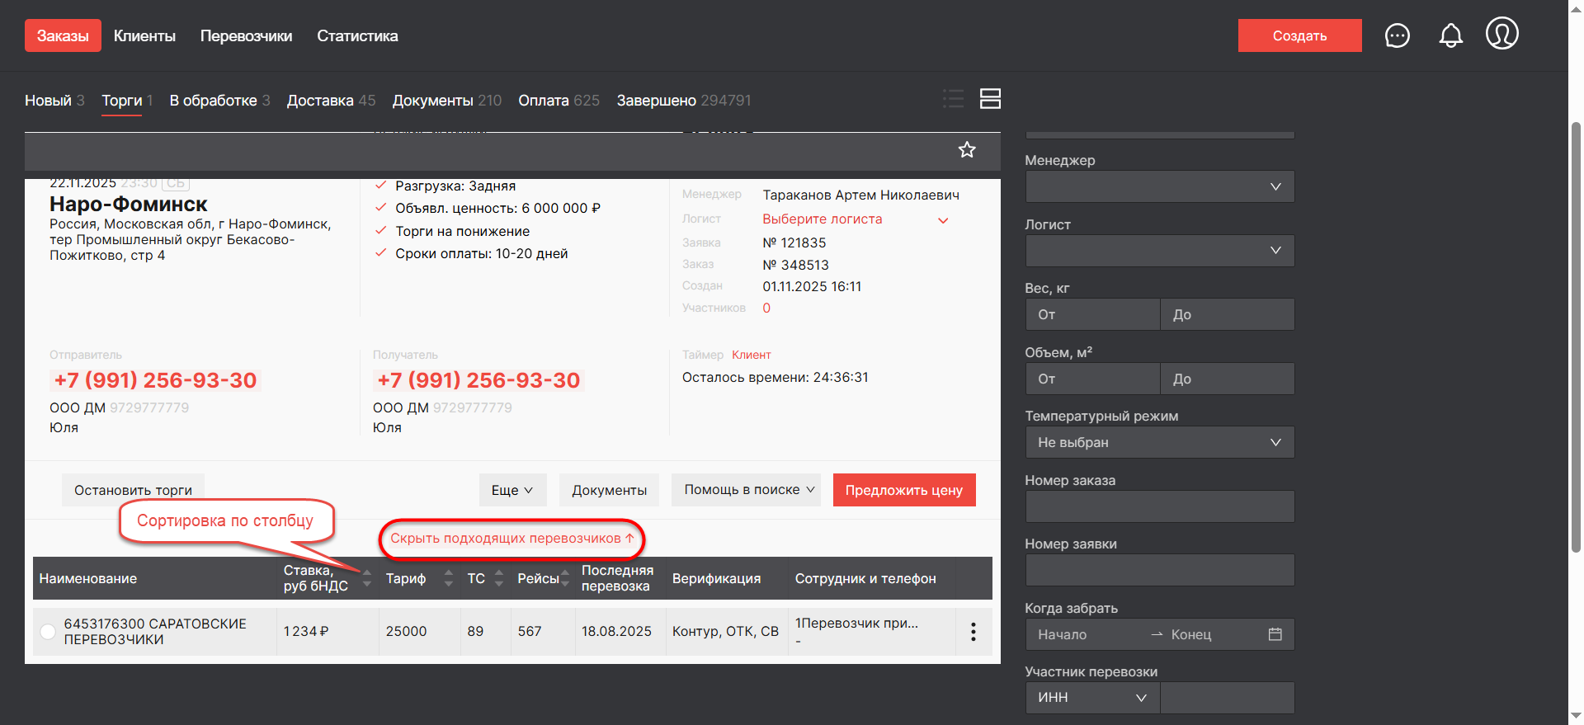The image size is (1584, 725).
Task: Open the user profile icon
Action: click(1501, 35)
